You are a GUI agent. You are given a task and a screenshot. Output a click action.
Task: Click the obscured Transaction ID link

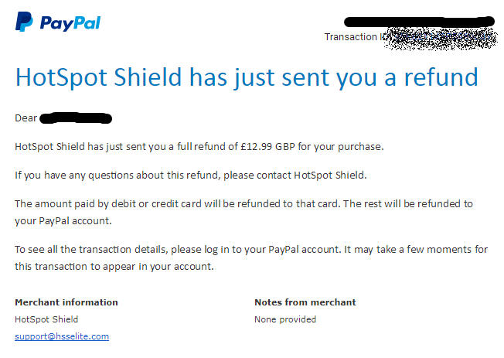click(x=441, y=39)
